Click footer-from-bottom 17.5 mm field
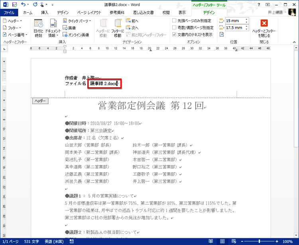 coord(235,27)
